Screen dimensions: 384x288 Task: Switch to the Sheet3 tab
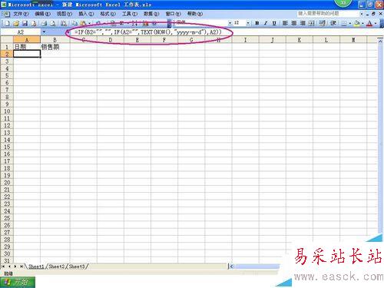point(77,266)
